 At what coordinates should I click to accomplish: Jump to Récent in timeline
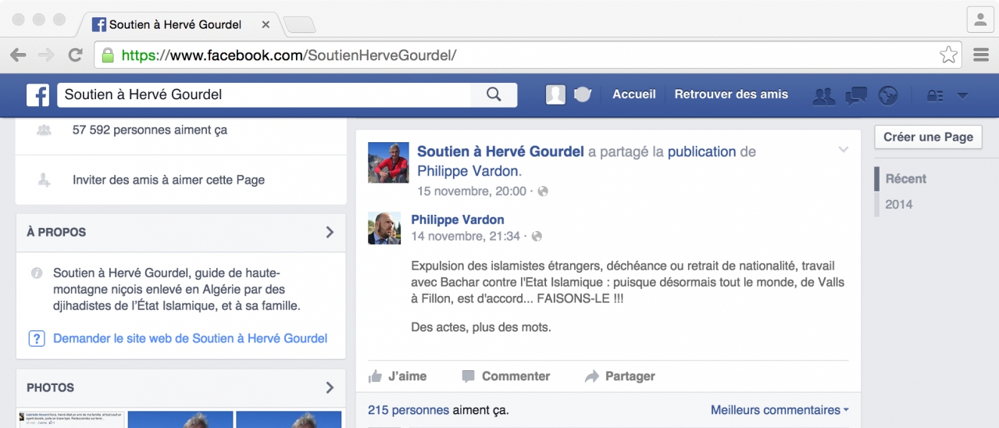905,179
